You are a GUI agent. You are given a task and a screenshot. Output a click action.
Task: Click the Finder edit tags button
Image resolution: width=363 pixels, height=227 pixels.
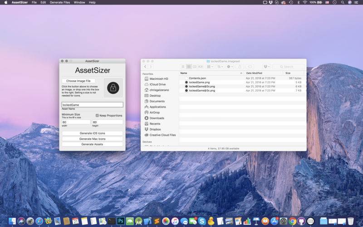click(x=250, y=67)
